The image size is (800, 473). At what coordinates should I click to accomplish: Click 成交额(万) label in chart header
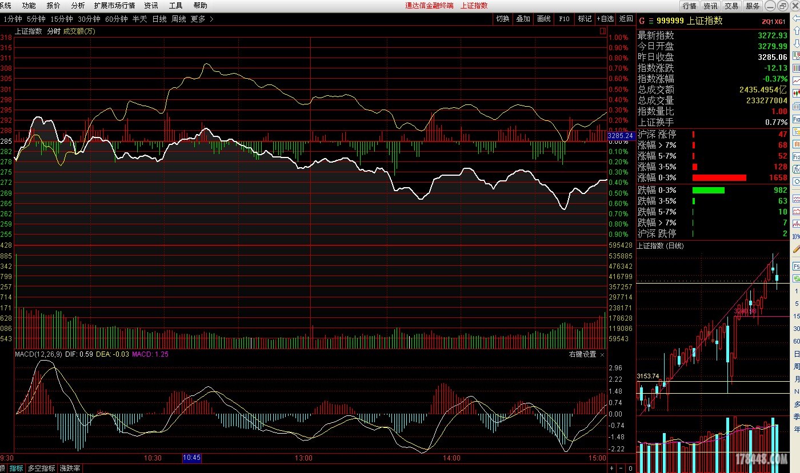click(x=79, y=31)
